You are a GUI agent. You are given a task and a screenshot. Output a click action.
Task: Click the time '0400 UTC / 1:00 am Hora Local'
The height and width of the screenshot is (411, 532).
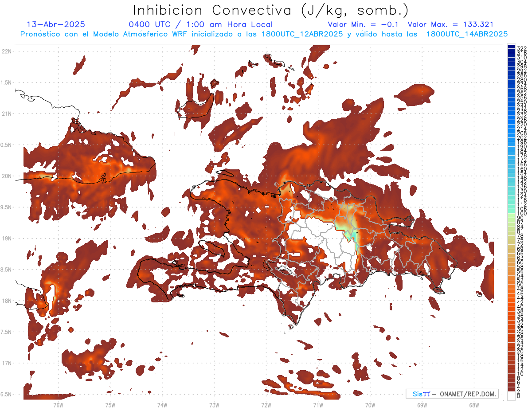200,24
